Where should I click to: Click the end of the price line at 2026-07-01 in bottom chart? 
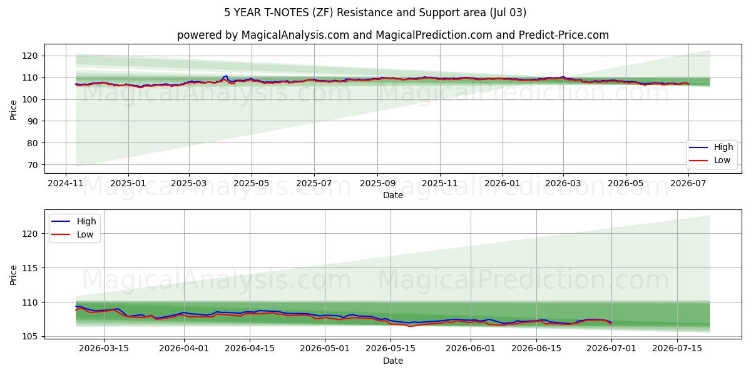click(x=611, y=323)
